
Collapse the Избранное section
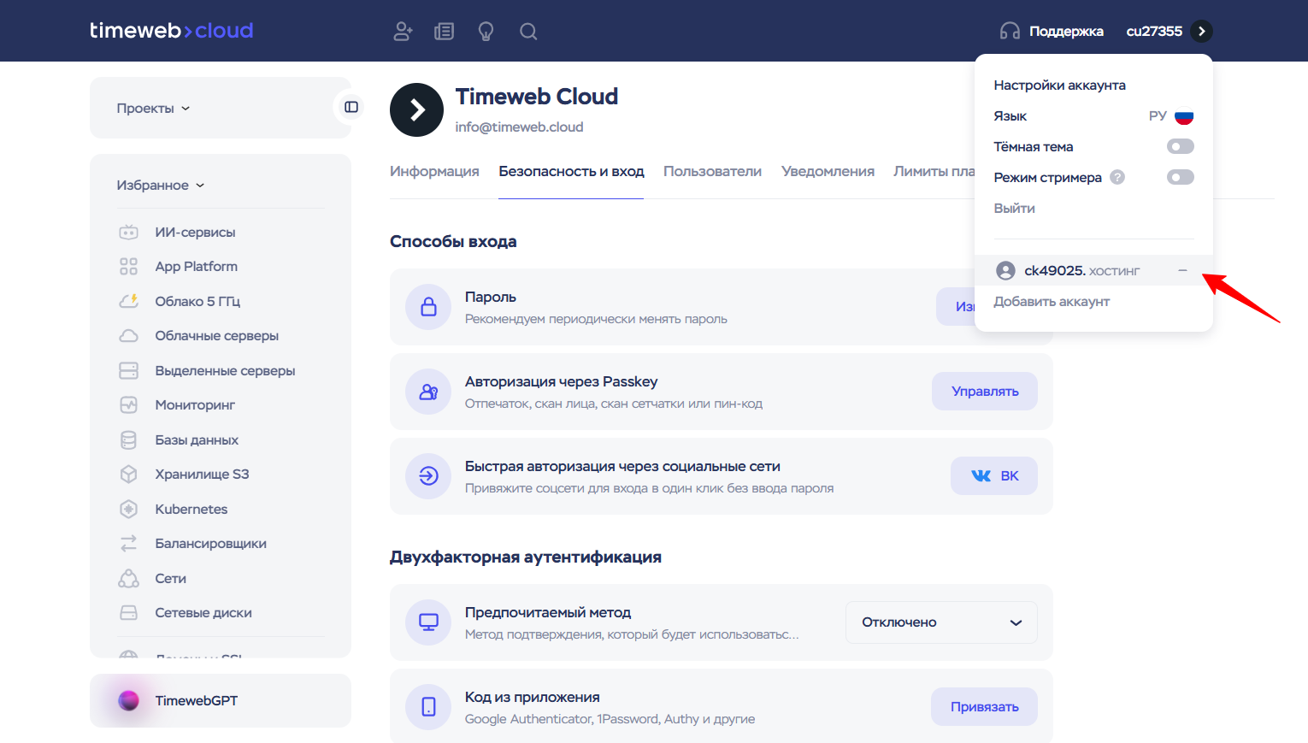161,186
